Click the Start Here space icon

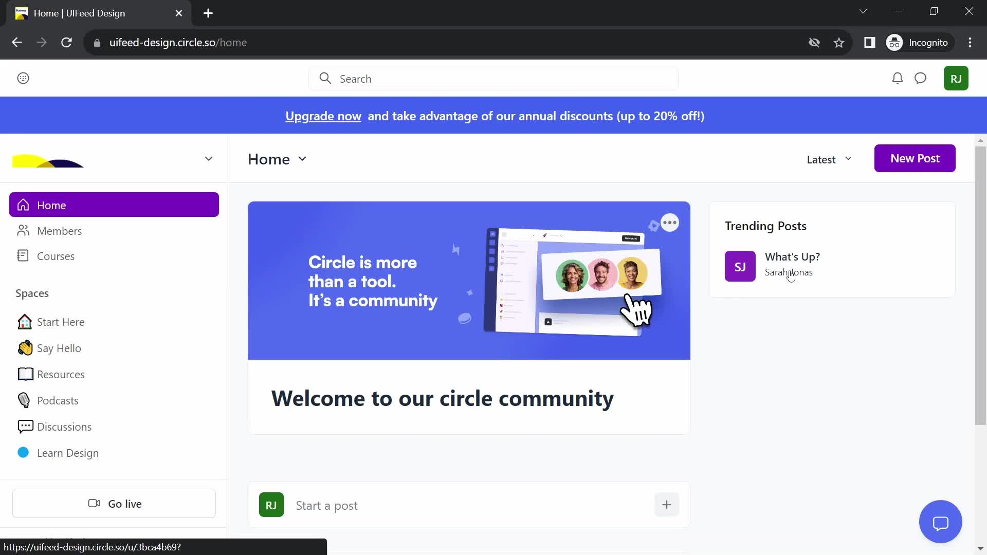[x=24, y=321]
